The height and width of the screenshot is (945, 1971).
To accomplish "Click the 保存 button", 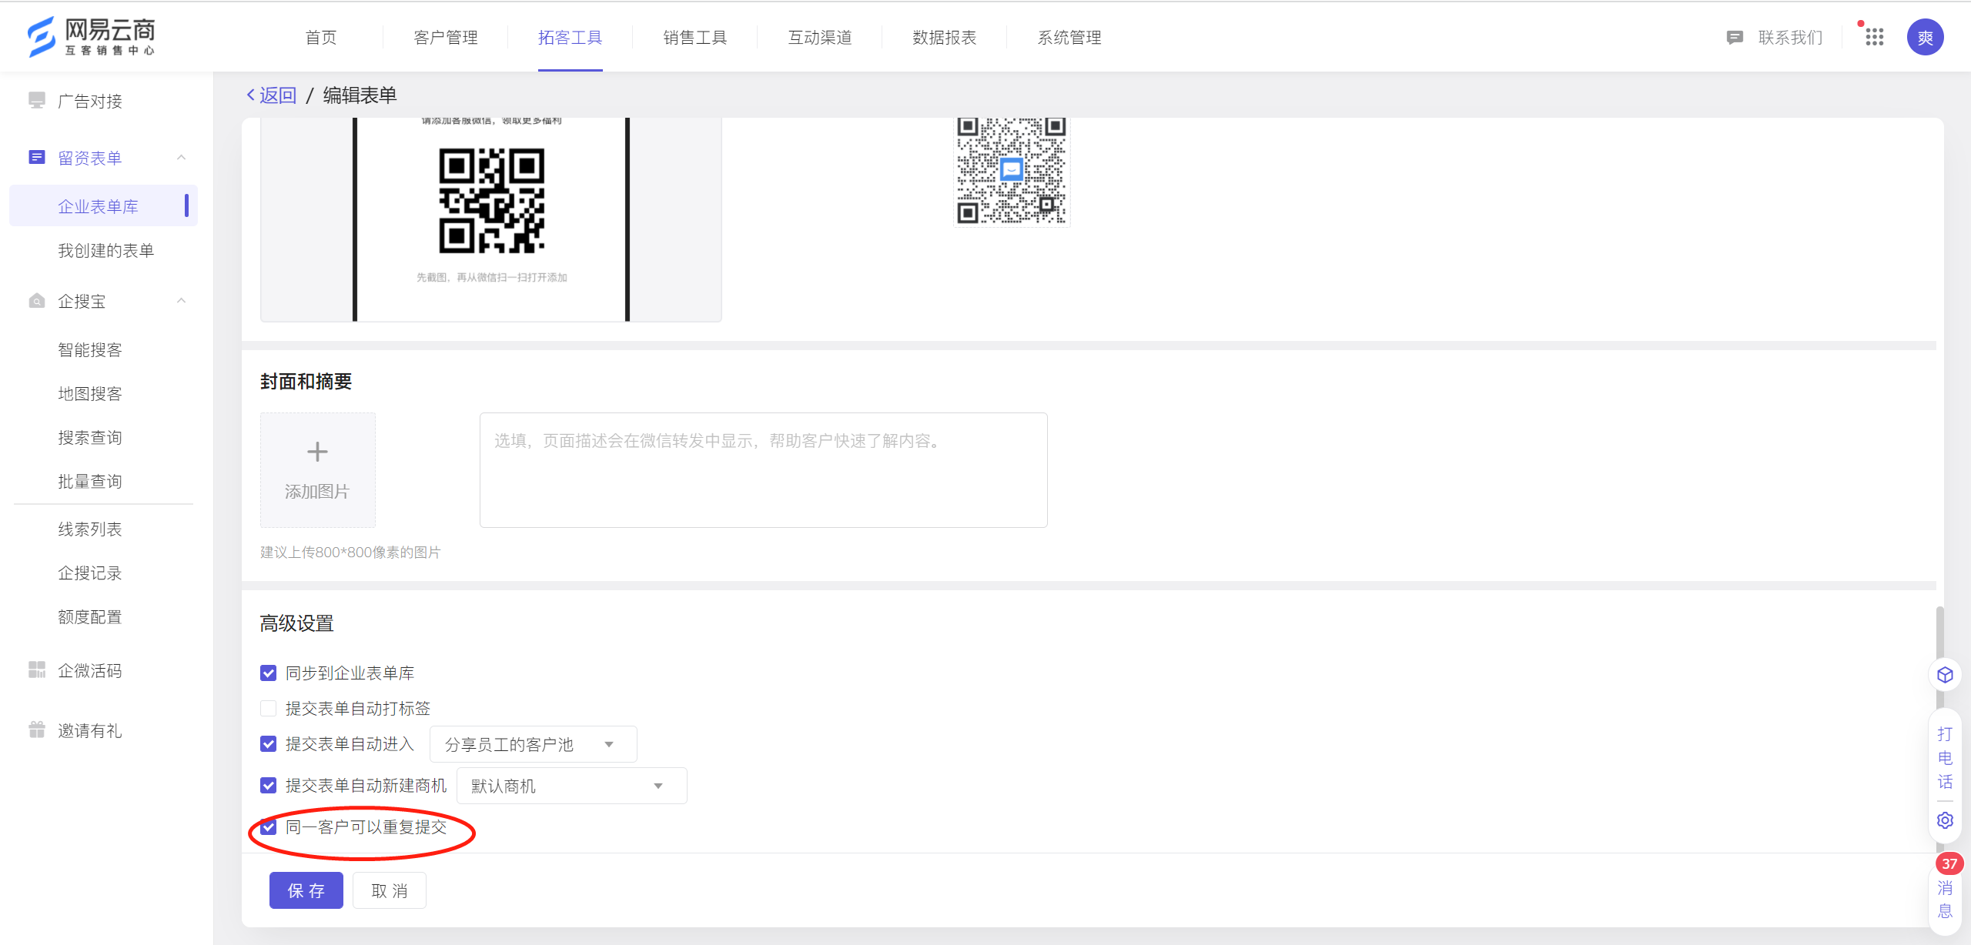I will (306, 890).
